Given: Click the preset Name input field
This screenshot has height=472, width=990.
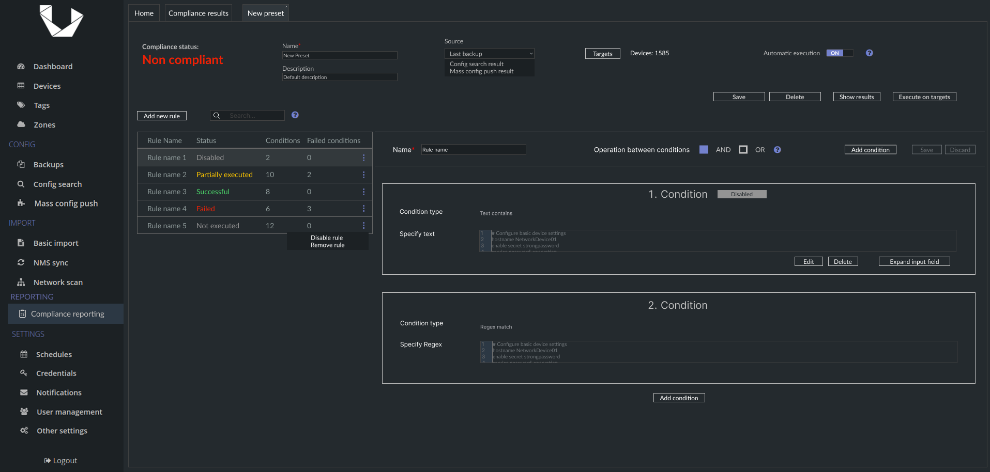Looking at the screenshot, I should [x=340, y=55].
